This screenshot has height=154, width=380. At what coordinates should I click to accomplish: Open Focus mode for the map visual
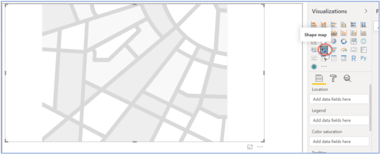250,147
